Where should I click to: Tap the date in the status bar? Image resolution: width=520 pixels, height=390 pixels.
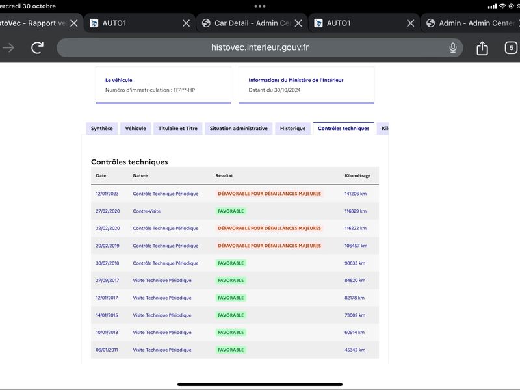(28, 6)
